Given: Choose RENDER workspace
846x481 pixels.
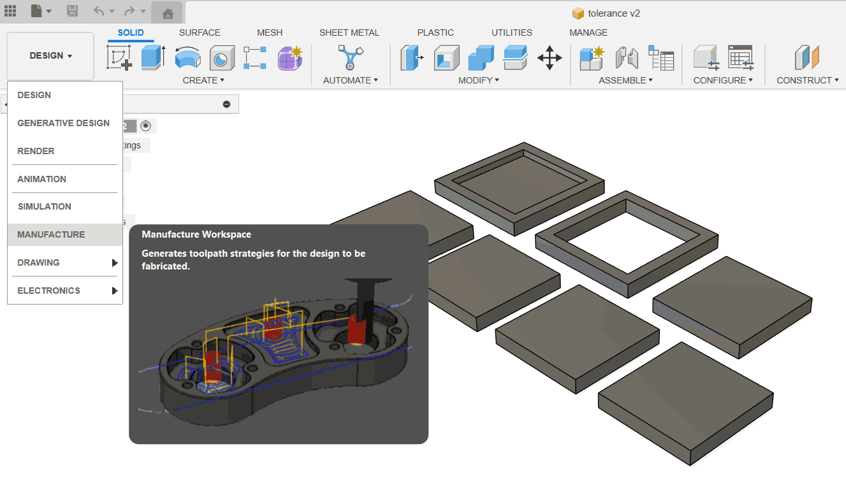Looking at the screenshot, I should (65, 151).
